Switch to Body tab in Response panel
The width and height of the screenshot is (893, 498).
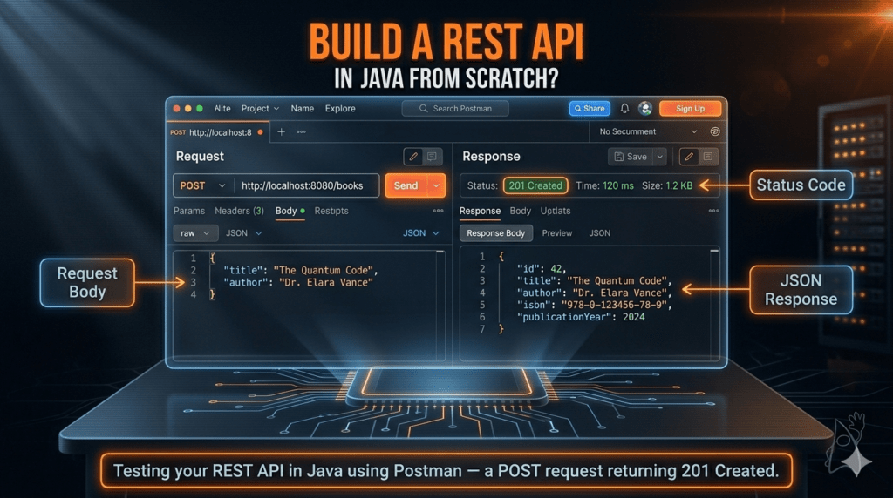click(x=520, y=211)
